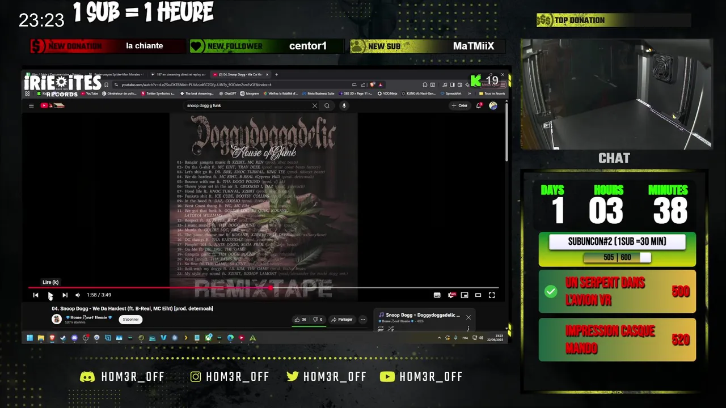Screen dimensions: 726x408
Task: Open more actions ellipsis under video
Action: pos(363,320)
